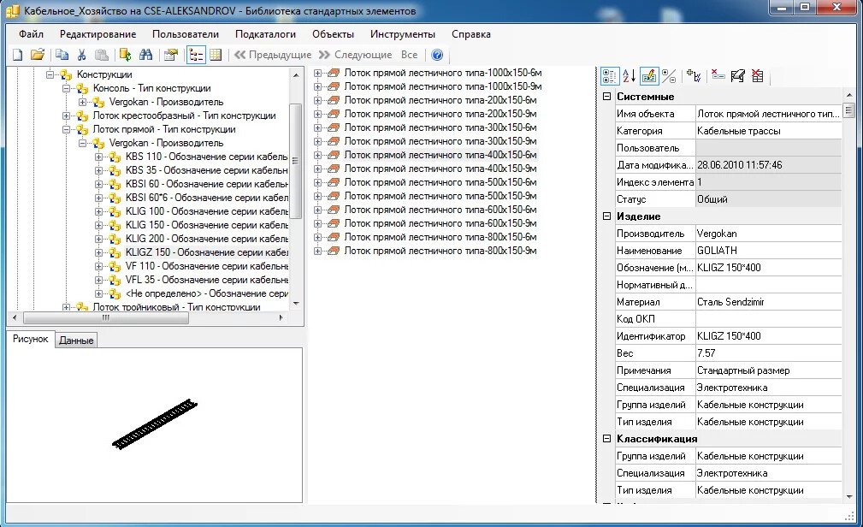
Task: Click the binoculars Search icon
Action: tap(145, 55)
